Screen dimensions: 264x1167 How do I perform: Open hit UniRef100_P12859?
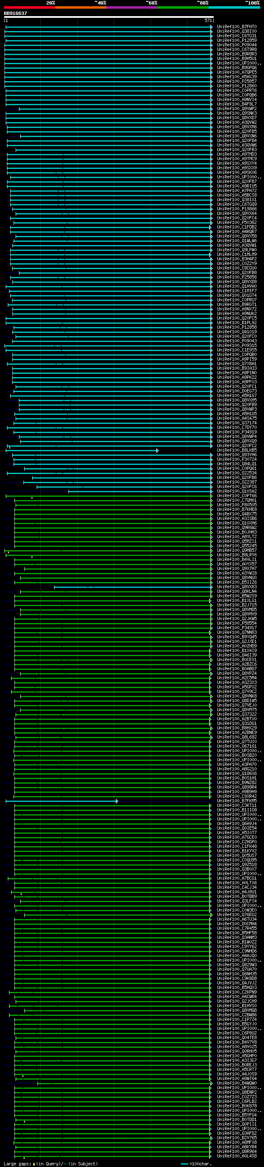point(236,40)
